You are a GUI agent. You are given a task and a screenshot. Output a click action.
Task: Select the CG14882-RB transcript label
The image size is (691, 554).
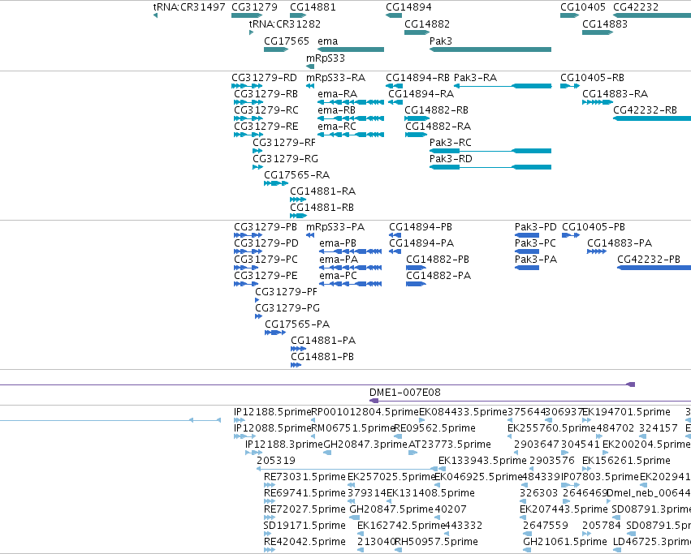click(436, 110)
